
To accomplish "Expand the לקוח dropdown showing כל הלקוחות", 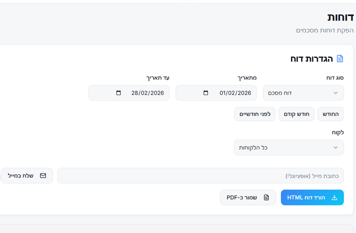I will click(288, 148).
